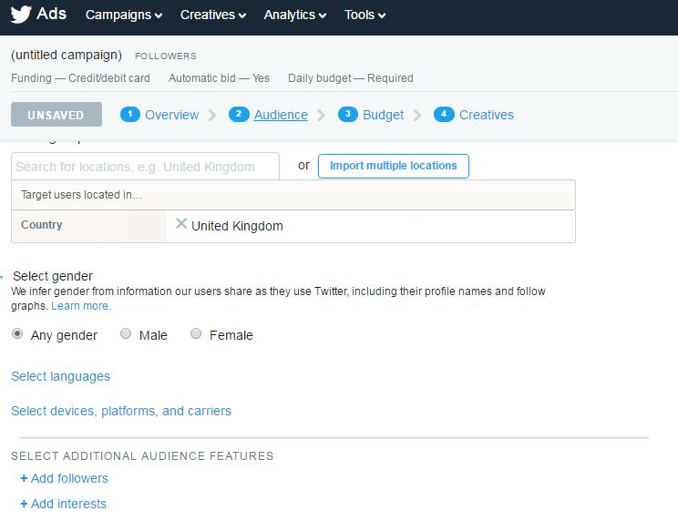Screen dimensions: 678x521
Task: Click the step 1 Overview number badge
Action: pyautogui.click(x=130, y=115)
